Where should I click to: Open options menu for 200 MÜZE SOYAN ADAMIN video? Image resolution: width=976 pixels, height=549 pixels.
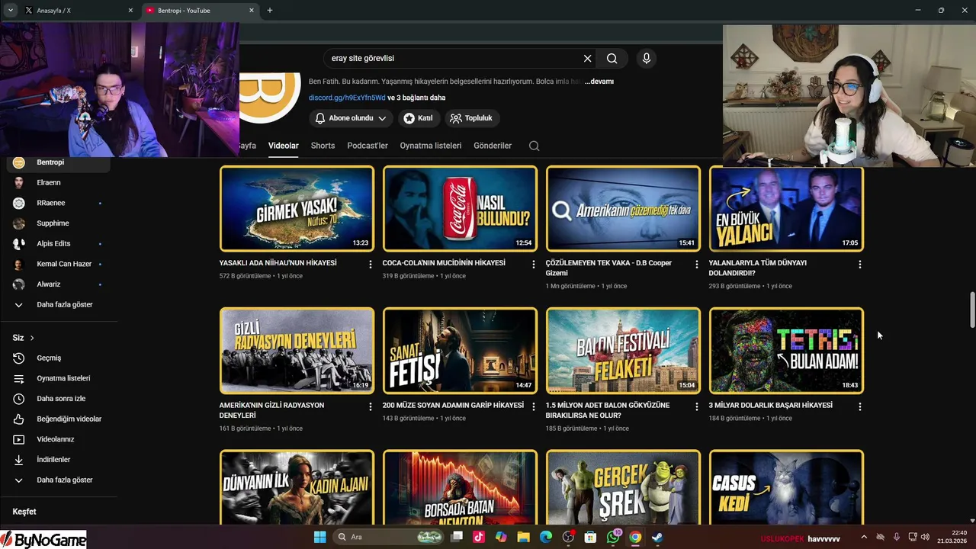tap(534, 406)
